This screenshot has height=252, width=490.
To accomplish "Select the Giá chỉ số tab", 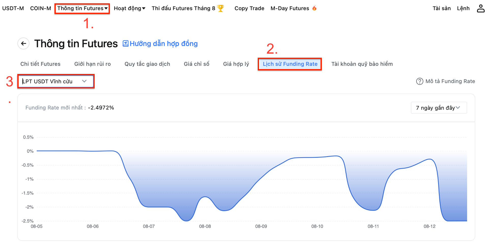I will coord(196,64).
